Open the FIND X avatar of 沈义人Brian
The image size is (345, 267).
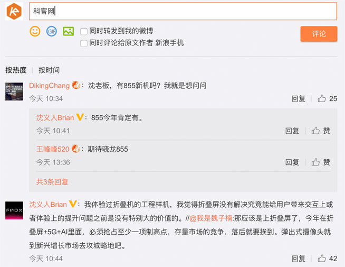(x=14, y=210)
